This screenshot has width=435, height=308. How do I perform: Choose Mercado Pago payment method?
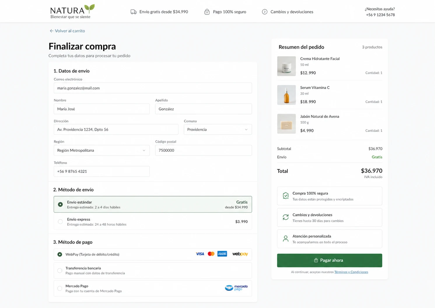tap(153, 288)
